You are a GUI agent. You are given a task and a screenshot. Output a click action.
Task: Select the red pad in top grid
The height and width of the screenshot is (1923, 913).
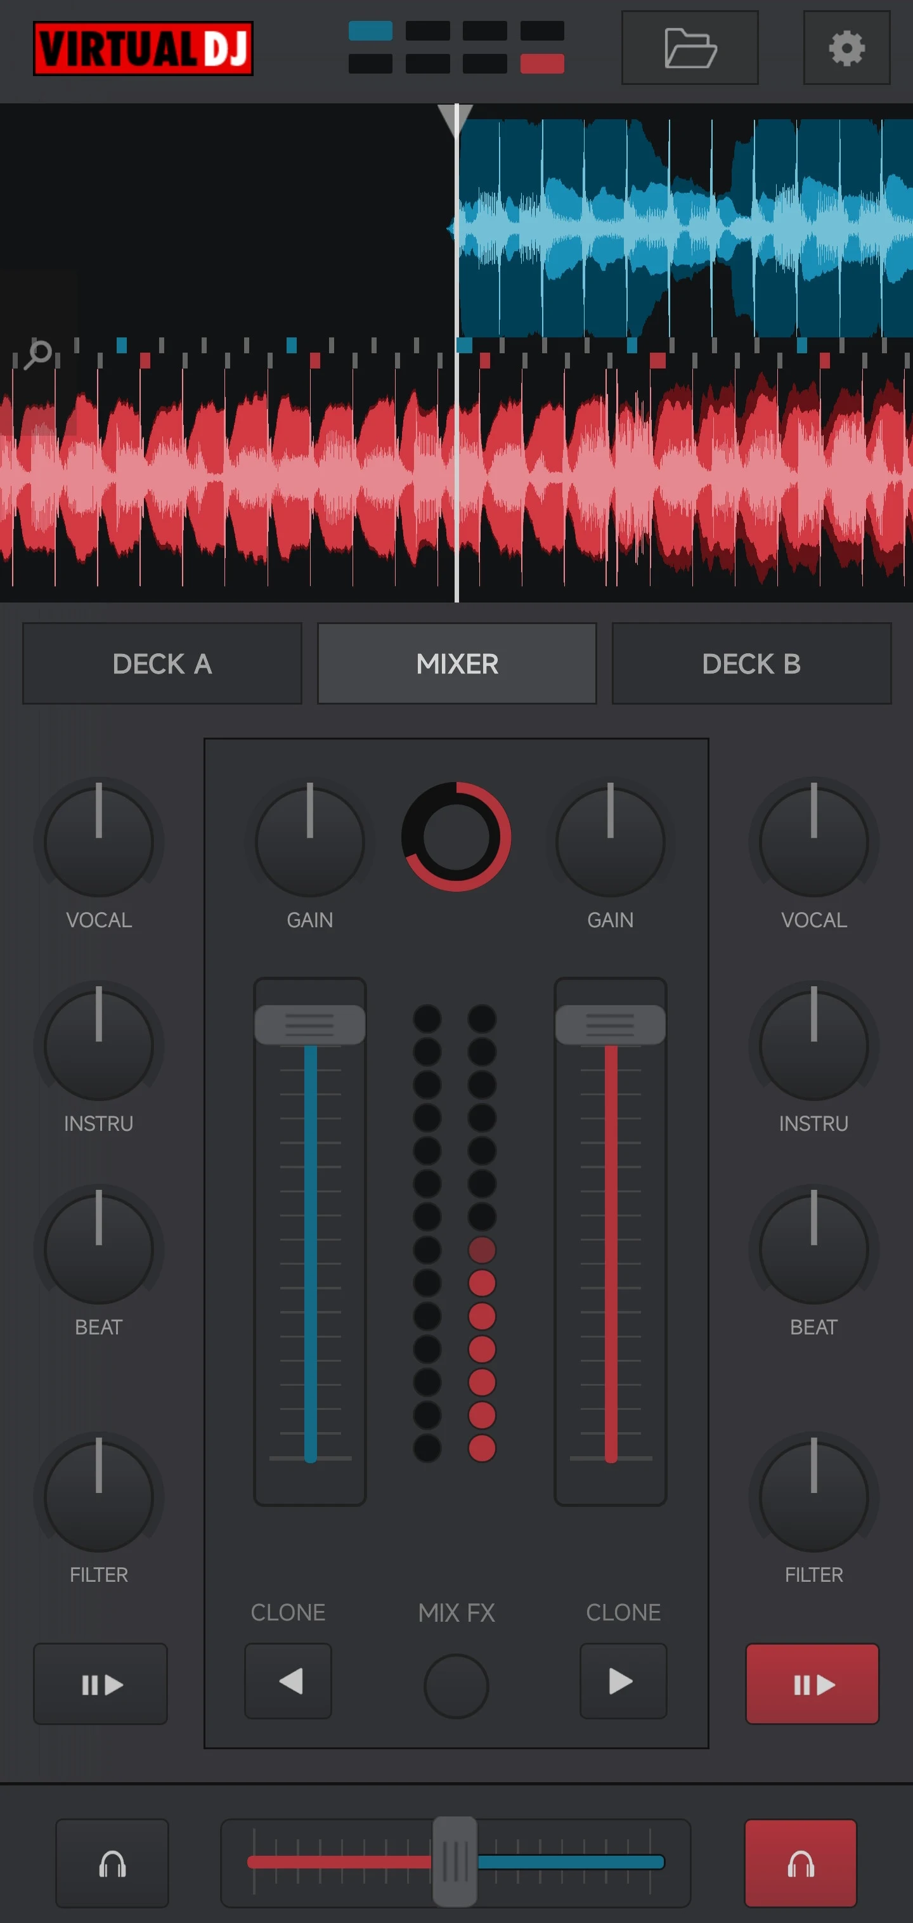pos(542,64)
